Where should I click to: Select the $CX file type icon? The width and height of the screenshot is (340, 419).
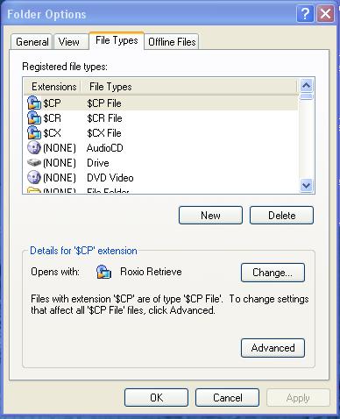coord(34,133)
